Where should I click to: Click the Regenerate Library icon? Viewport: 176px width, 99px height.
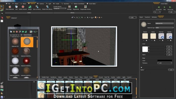point(85,7)
